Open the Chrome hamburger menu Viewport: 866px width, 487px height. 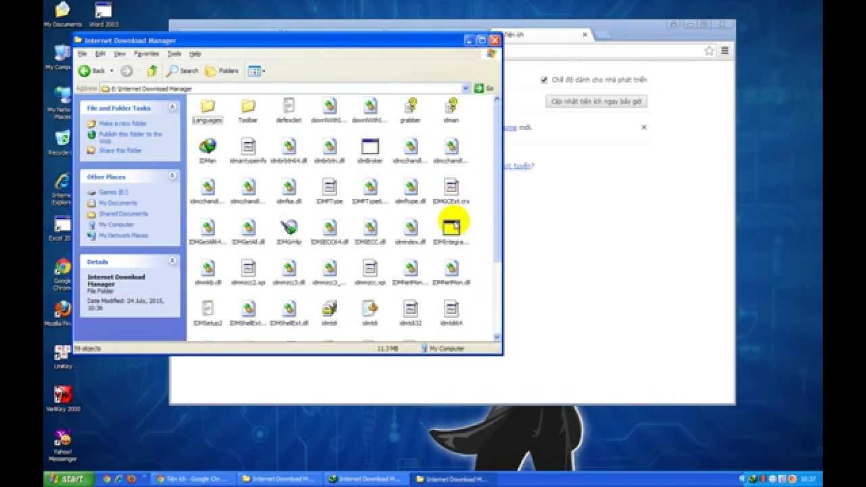(725, 51)
